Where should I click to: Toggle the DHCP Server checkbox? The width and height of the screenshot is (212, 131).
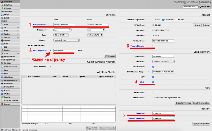[153, 67]
